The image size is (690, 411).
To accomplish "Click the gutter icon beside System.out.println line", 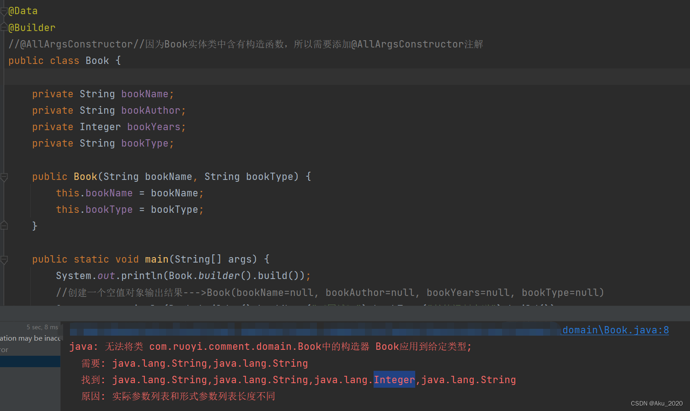I will click(4, 275).
